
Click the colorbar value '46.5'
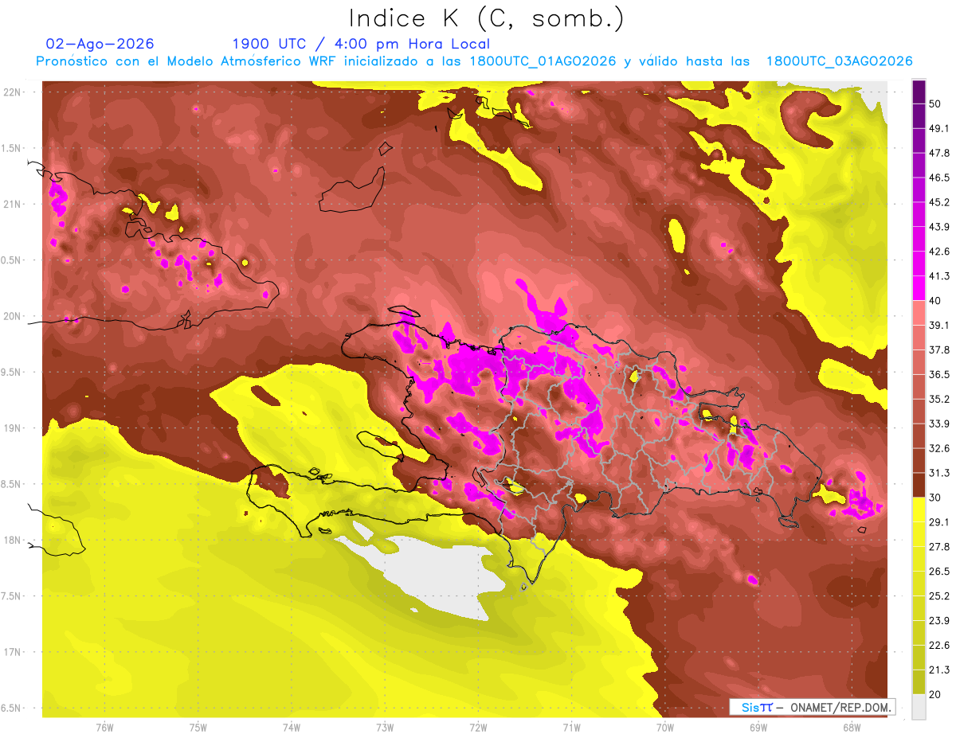939,178
